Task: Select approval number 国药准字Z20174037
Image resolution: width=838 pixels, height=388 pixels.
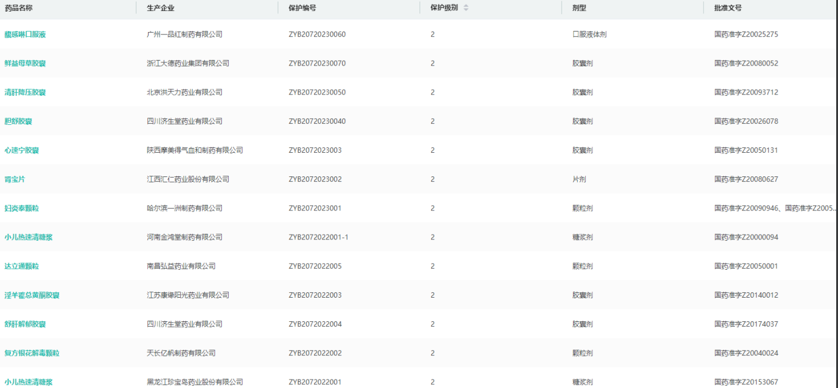Action: [x=746, y=324]
